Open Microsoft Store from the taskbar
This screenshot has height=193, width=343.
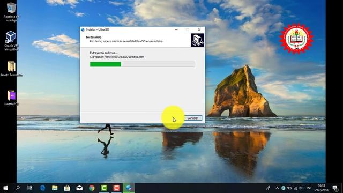pos(67,188)
